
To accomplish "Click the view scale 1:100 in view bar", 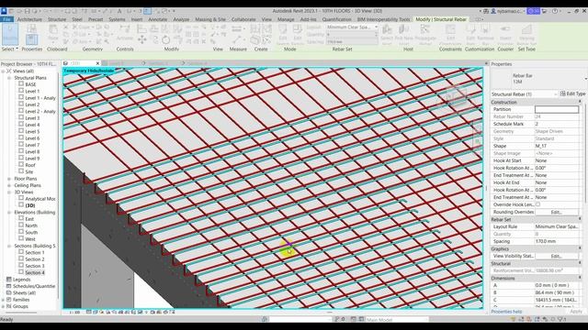I will (x=74, y=312).
